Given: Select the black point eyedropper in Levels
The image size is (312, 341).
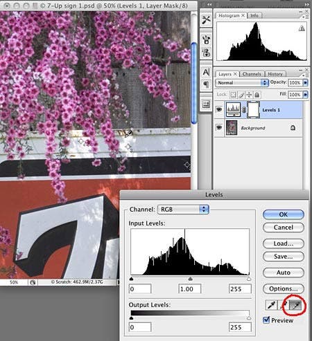Looking at the screenshot, I should coord(271,305).
